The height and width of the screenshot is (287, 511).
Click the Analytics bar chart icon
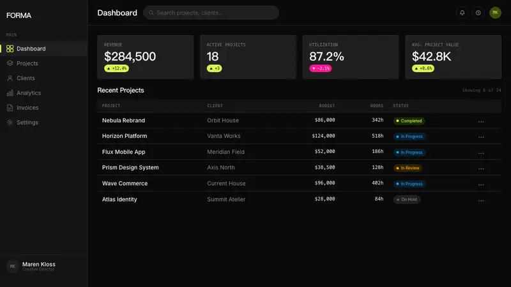point(10,92)
